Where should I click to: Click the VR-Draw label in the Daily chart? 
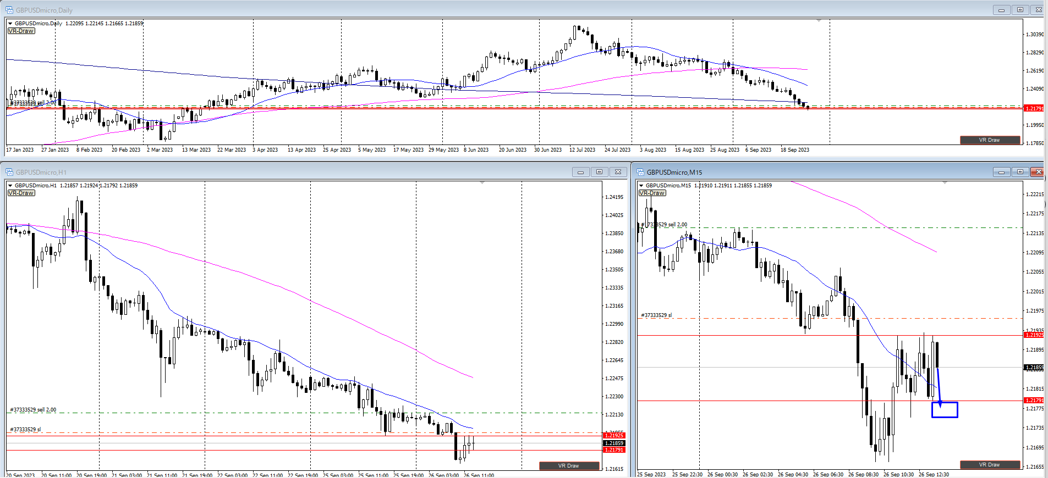click(21, 31)
